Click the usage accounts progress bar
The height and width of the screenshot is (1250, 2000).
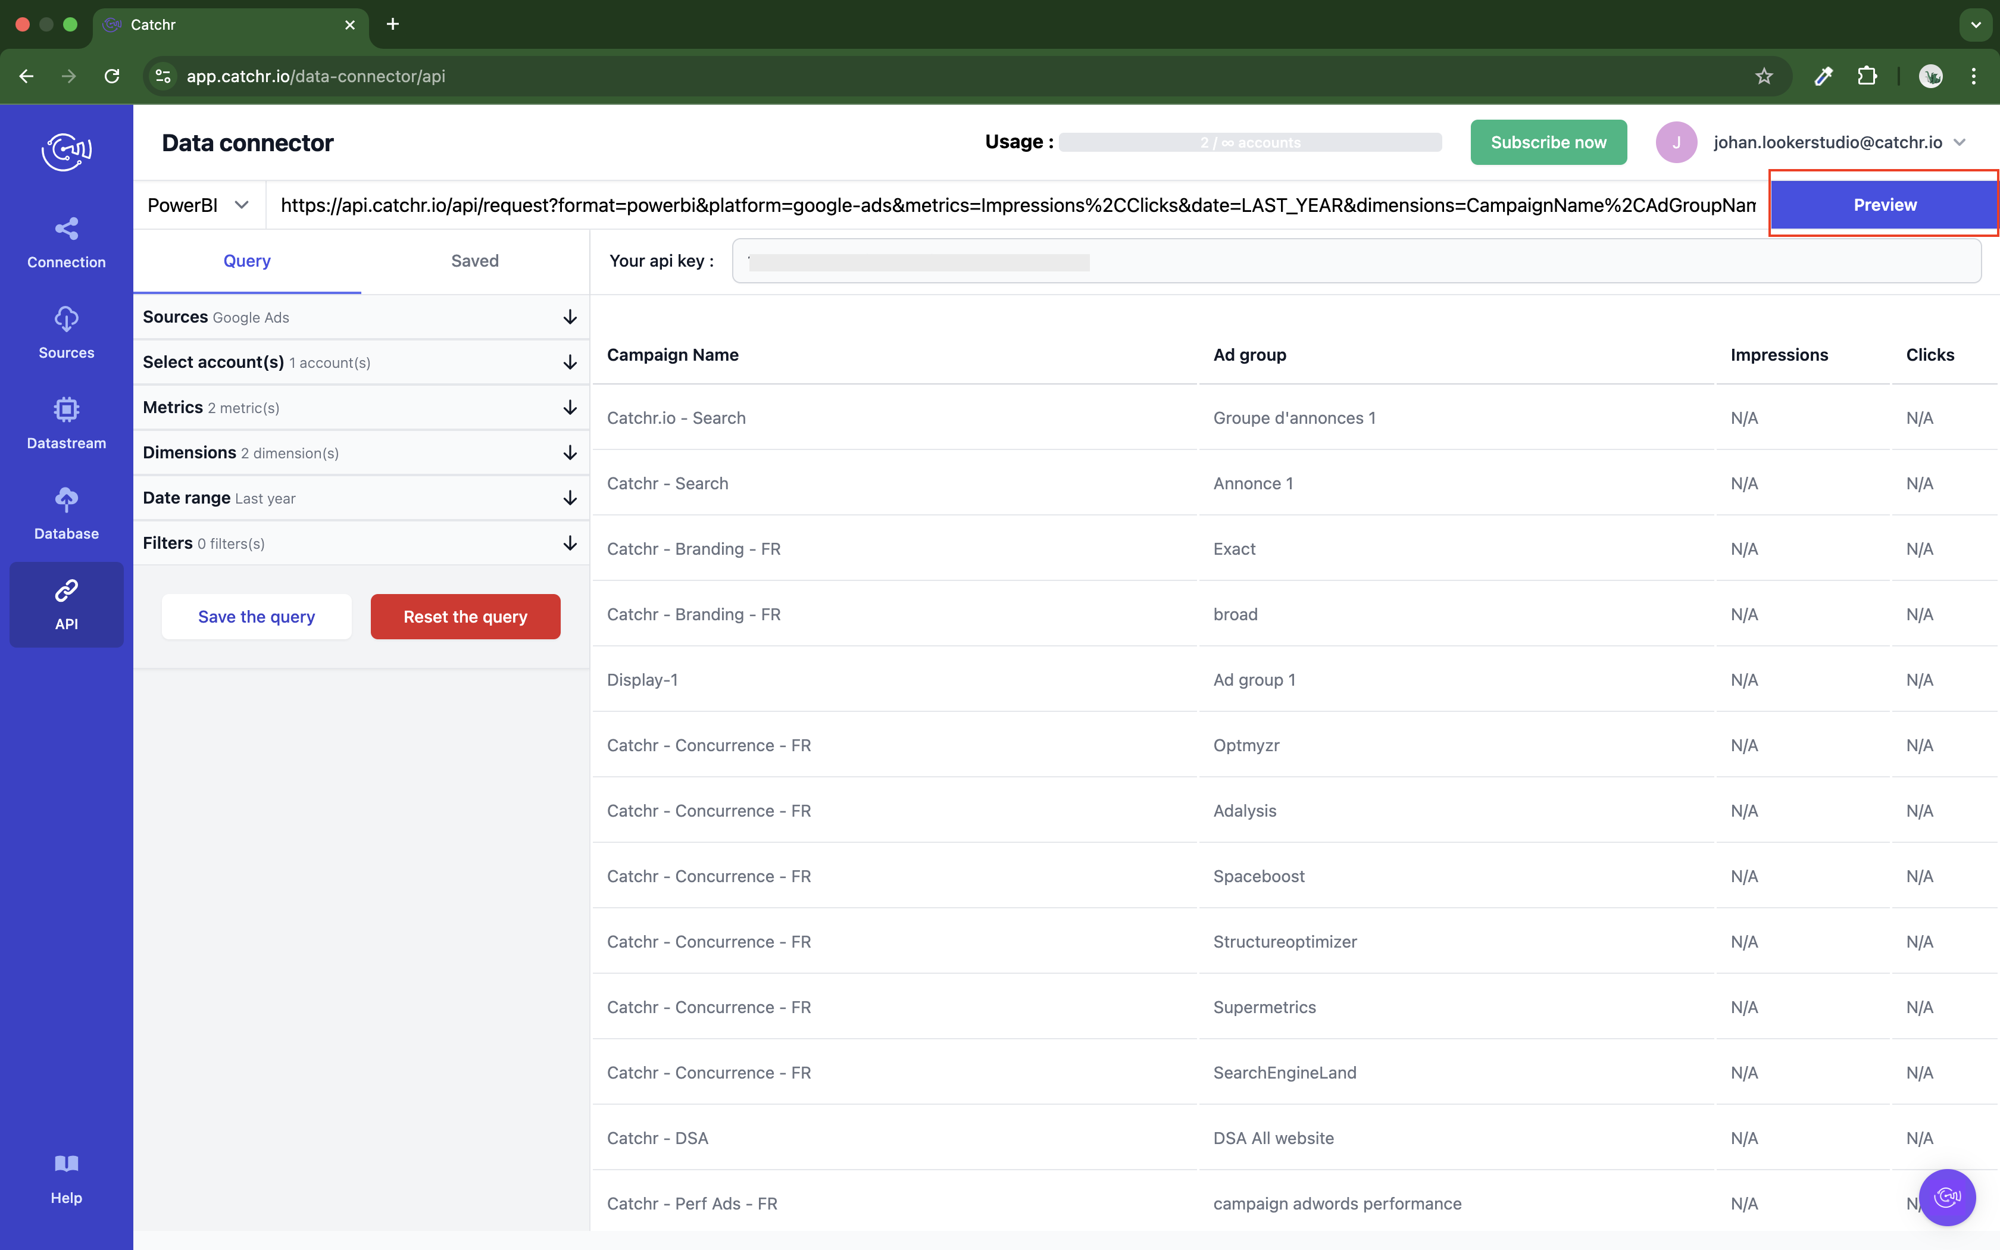(1251, 142)
